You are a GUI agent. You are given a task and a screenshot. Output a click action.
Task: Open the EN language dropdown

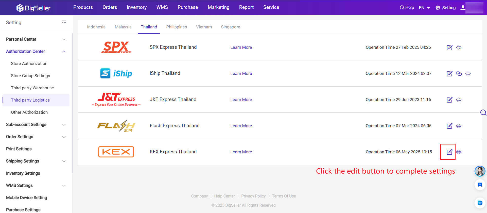coord(424,8)
